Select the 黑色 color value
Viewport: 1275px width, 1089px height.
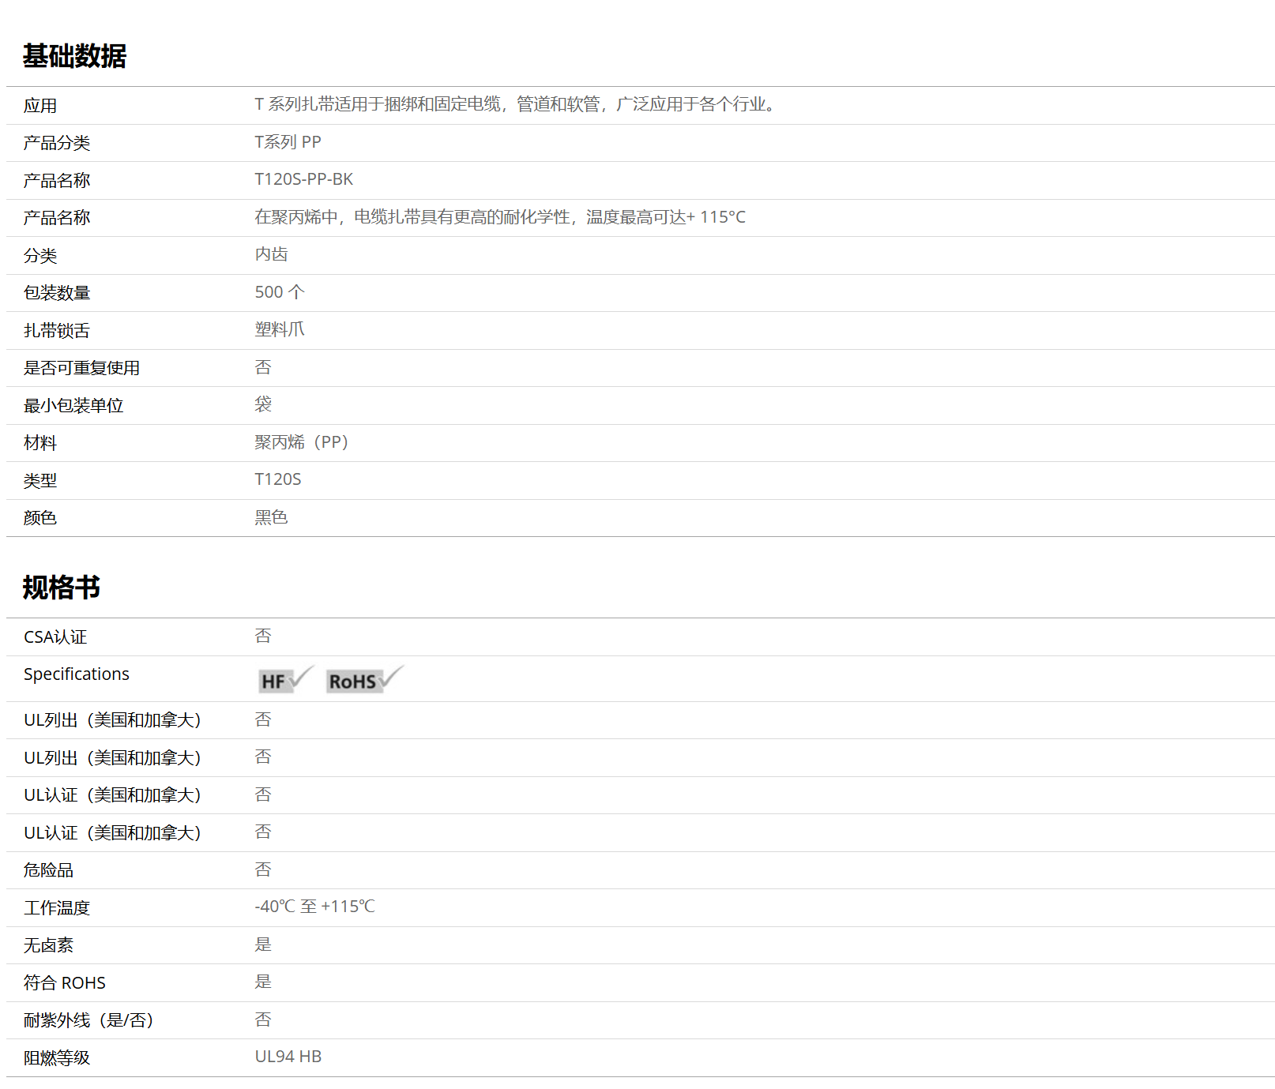[271, 517]
